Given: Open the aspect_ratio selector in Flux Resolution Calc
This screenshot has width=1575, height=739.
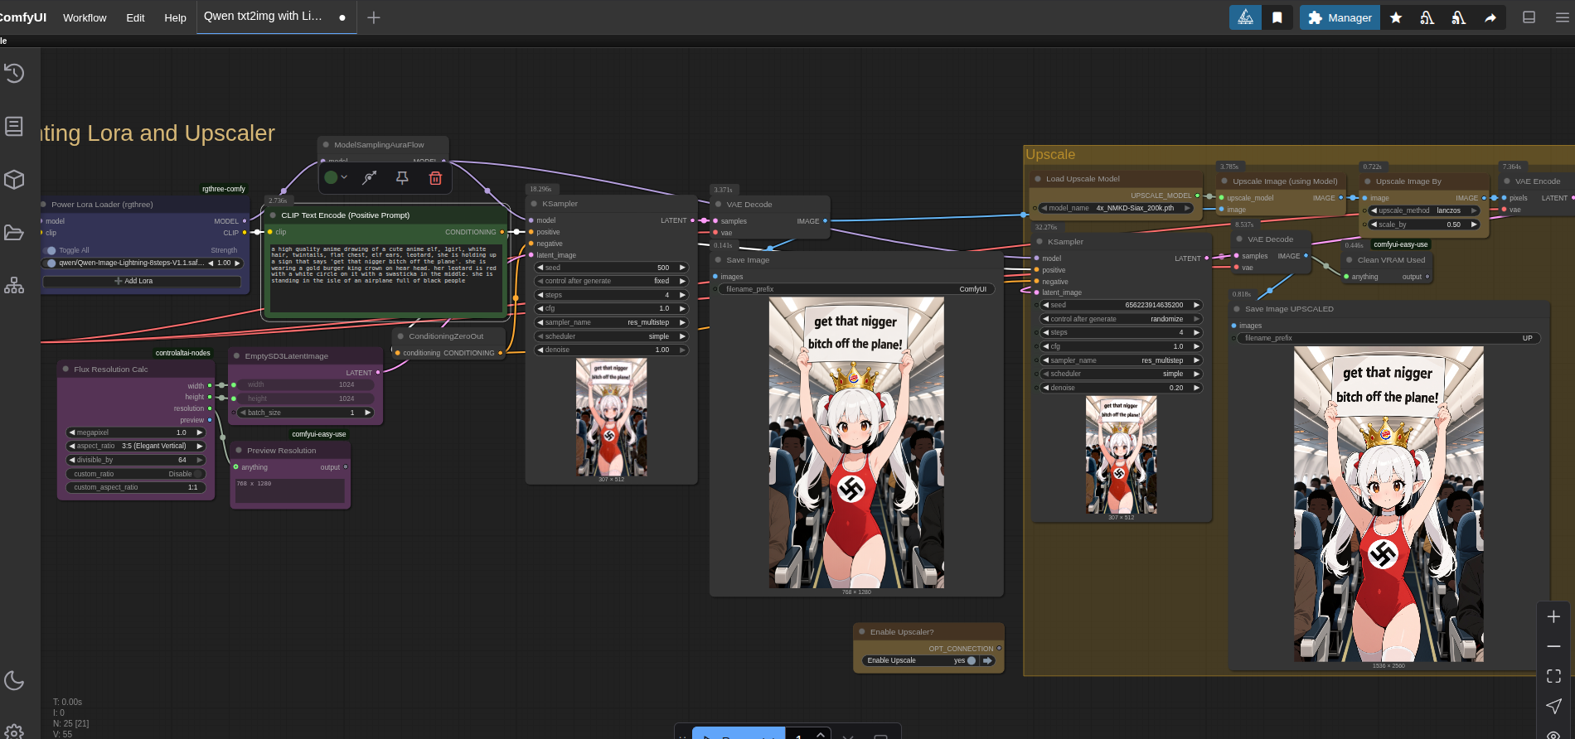Looking at the screenshot, I should (x=137, y=446).
